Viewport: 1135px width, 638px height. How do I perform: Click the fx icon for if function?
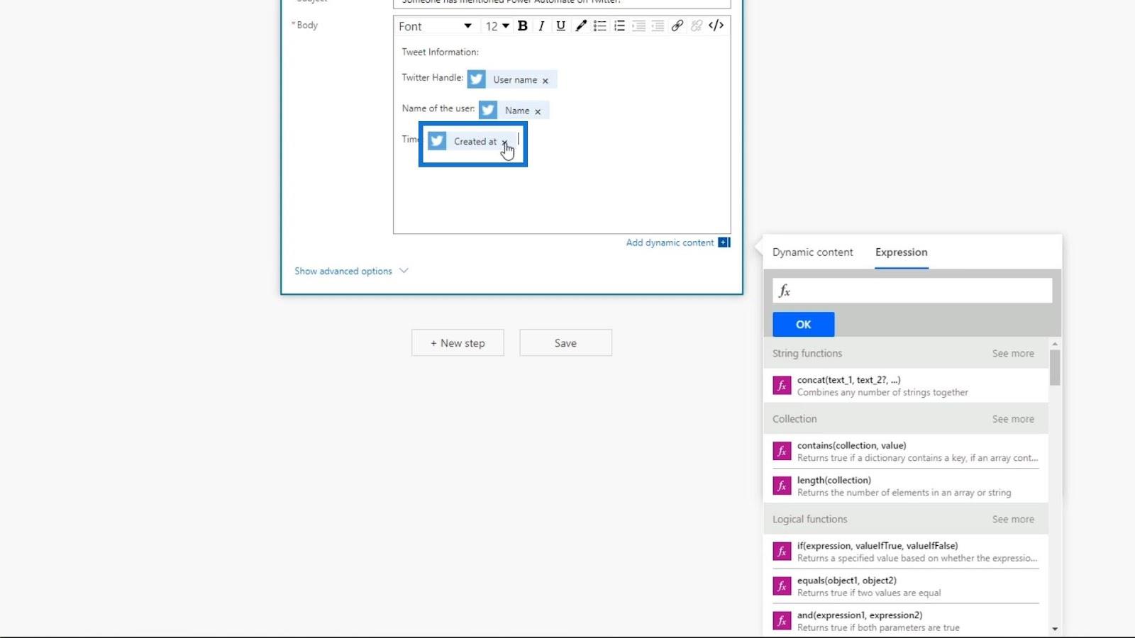(782, 552)
